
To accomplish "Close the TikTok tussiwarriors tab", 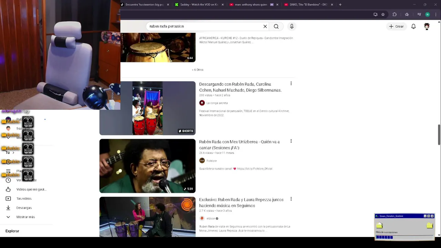I will pyautogui.click(x=168, y=4).
